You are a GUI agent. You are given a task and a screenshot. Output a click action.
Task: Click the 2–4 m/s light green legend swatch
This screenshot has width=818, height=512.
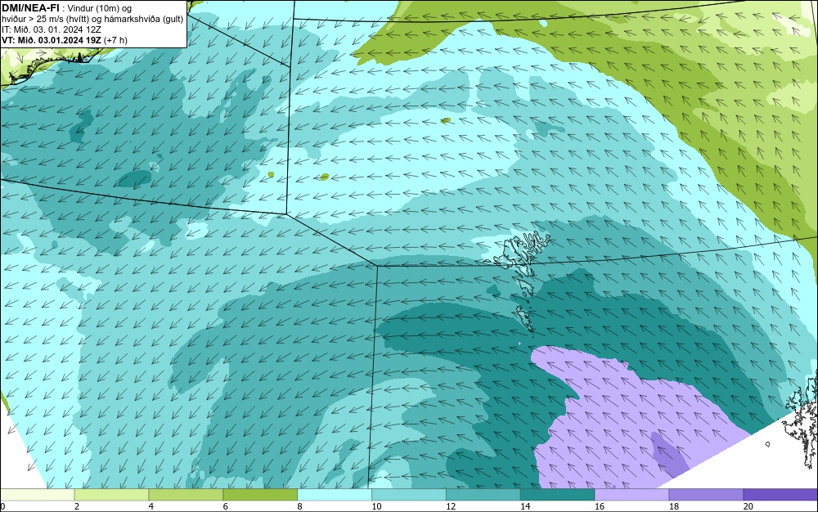point(111,495)
